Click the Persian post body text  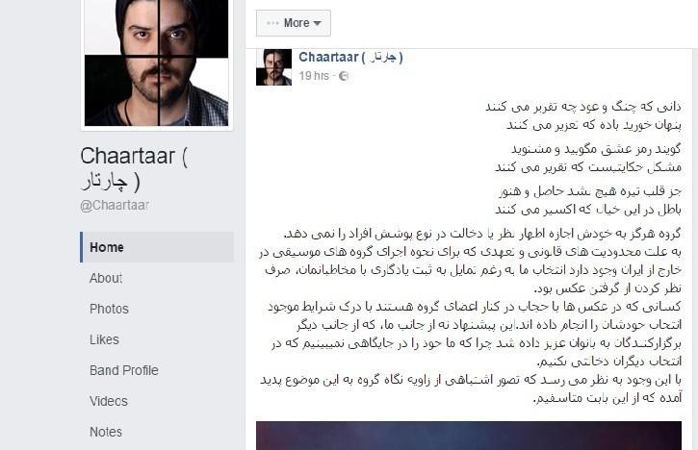(x=470, y=315)
